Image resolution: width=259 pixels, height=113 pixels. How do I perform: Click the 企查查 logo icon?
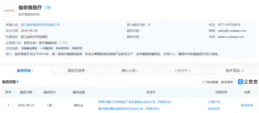tap(241, 82)
